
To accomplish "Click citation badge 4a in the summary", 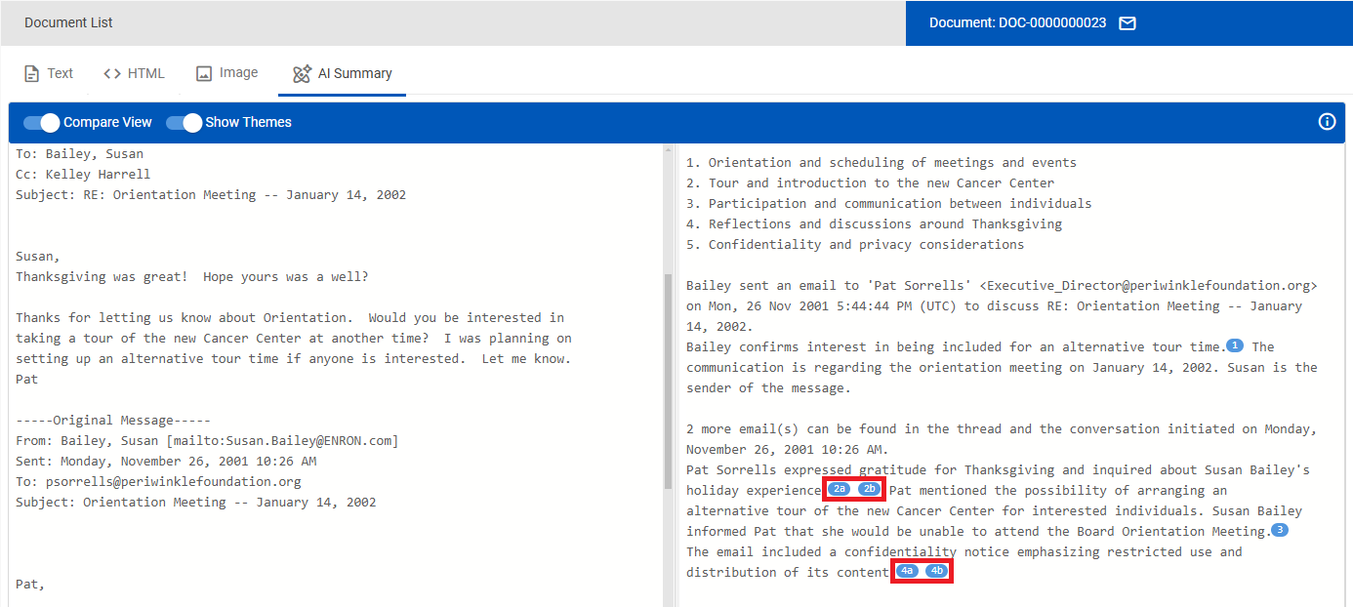I will pos(908,571).
